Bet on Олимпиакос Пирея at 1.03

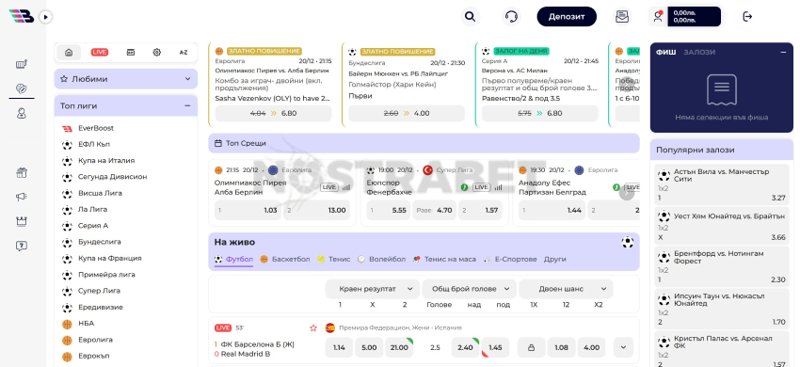pyautogui.click(x=248, y=210)
